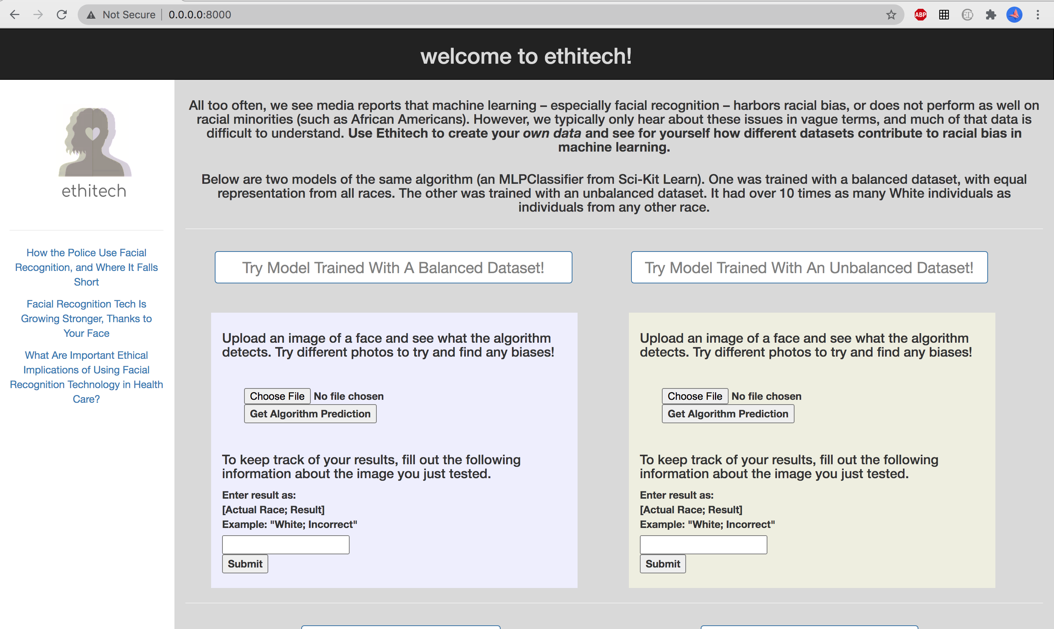Viewport: 1054px width, 629px height.
Task: Open the Chrome three-dot menu
Action: click(1038, 15)
